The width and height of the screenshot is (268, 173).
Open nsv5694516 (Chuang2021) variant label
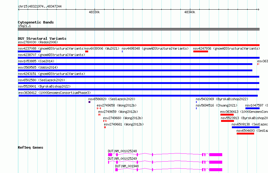217,105
